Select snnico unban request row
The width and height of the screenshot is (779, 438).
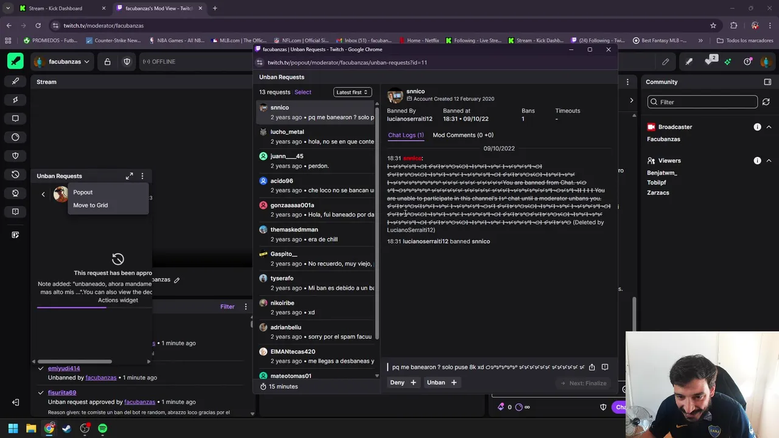coord(316,112)
